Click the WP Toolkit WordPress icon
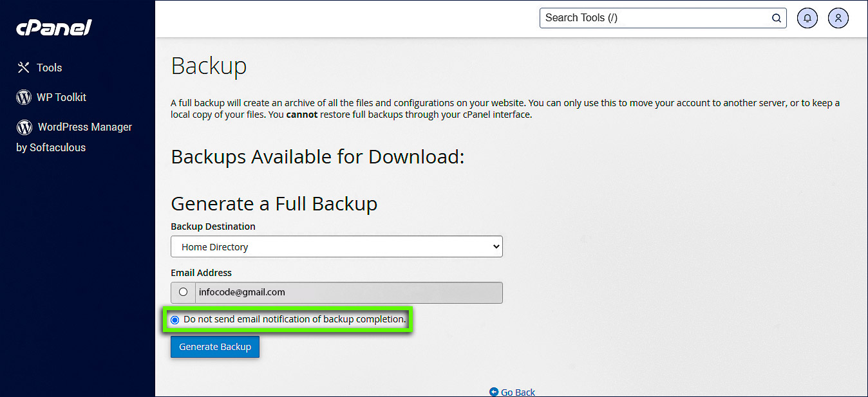 click(x=24, y=97)
